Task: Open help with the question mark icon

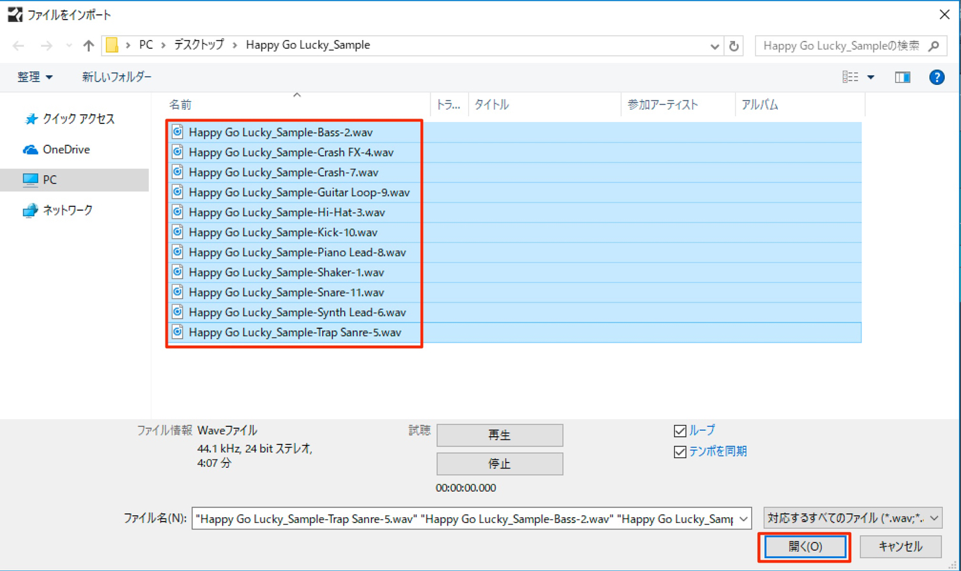Action: 936,77
